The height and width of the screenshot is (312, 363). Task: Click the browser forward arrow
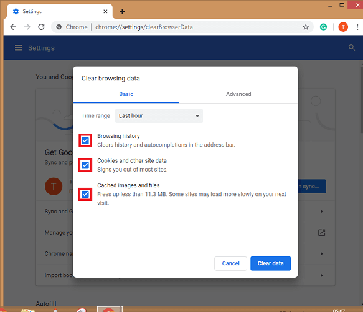27,27
